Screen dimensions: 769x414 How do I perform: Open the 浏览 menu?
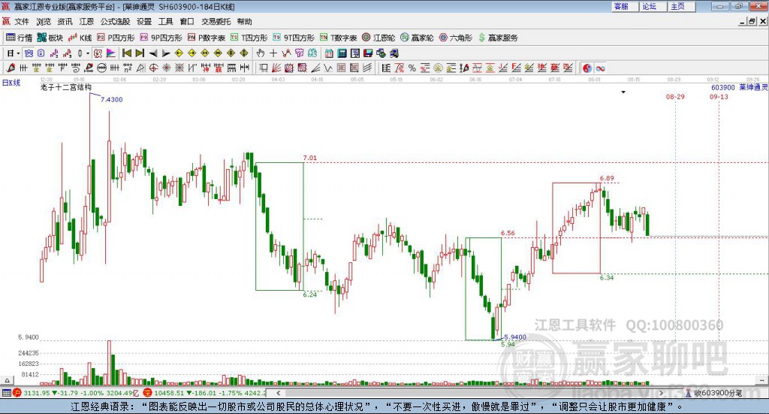(43, 22)
